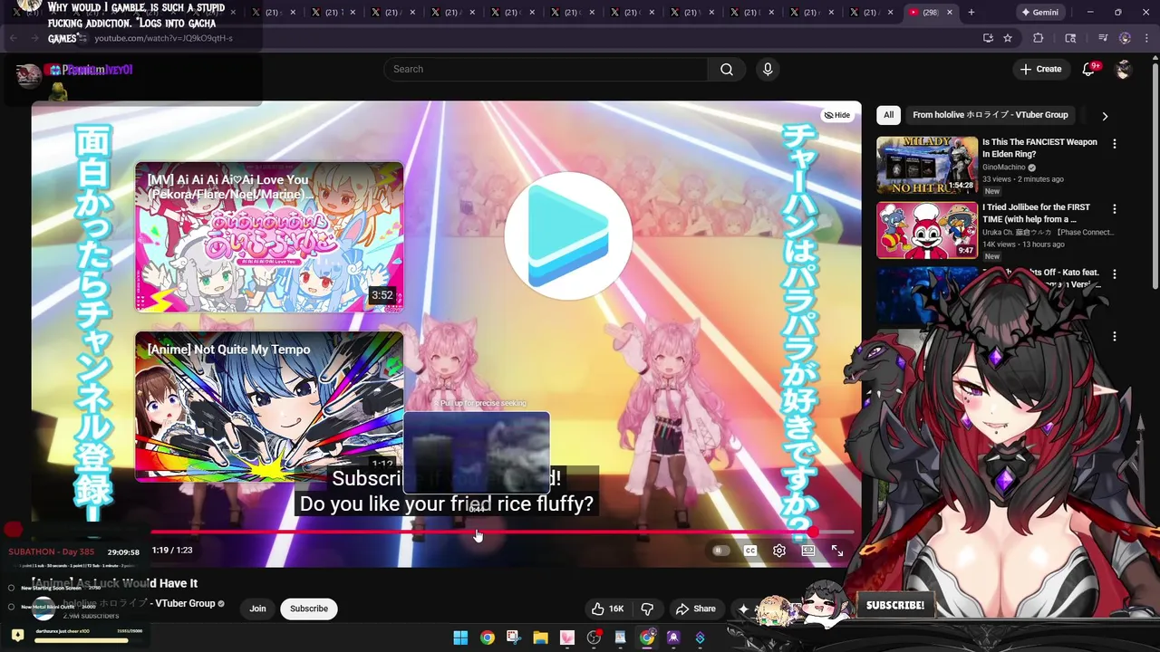Click the playhead scrubber at video end
1160x652 pixels.
tap(814, 532)
